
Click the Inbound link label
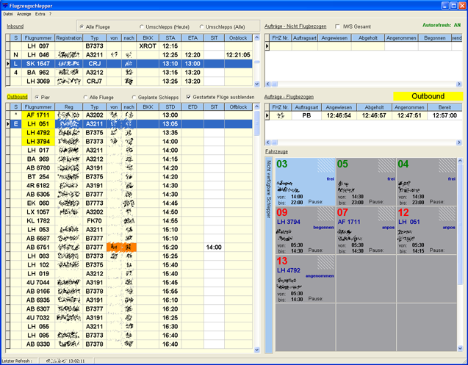15,26
